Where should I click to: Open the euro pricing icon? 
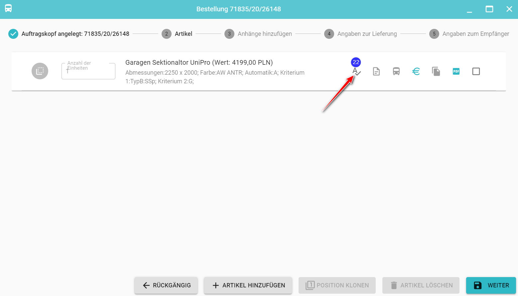[416, 71]
